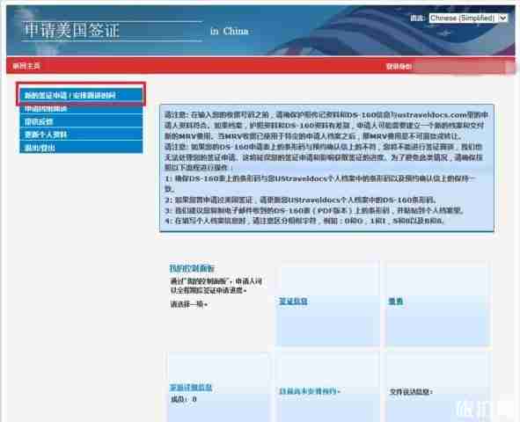Click the home link in the red bar

click(26, 66)
